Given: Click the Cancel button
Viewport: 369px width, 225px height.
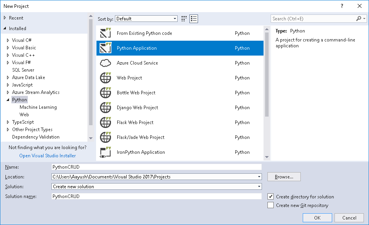Looking at the screenshot, I should 349,218.
